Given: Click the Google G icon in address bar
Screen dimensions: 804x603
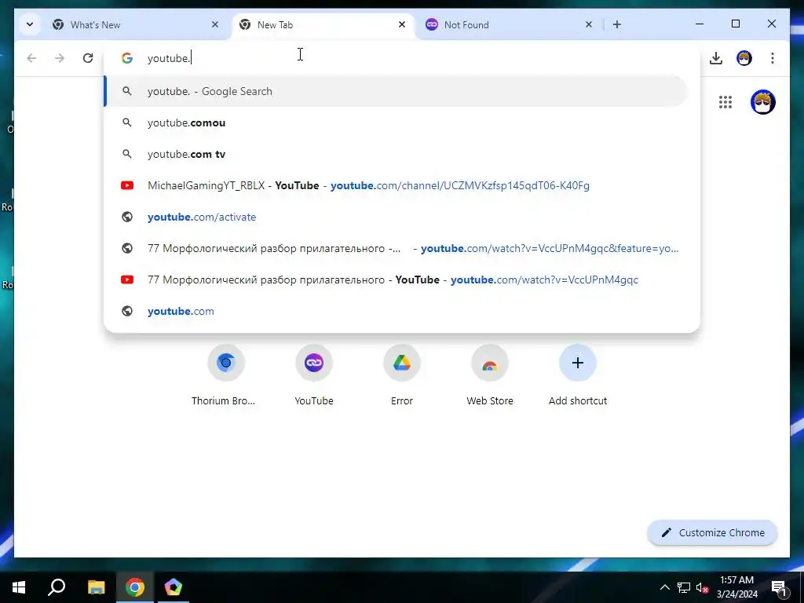Looking at the screenshot, I should (x=127, y=58).
